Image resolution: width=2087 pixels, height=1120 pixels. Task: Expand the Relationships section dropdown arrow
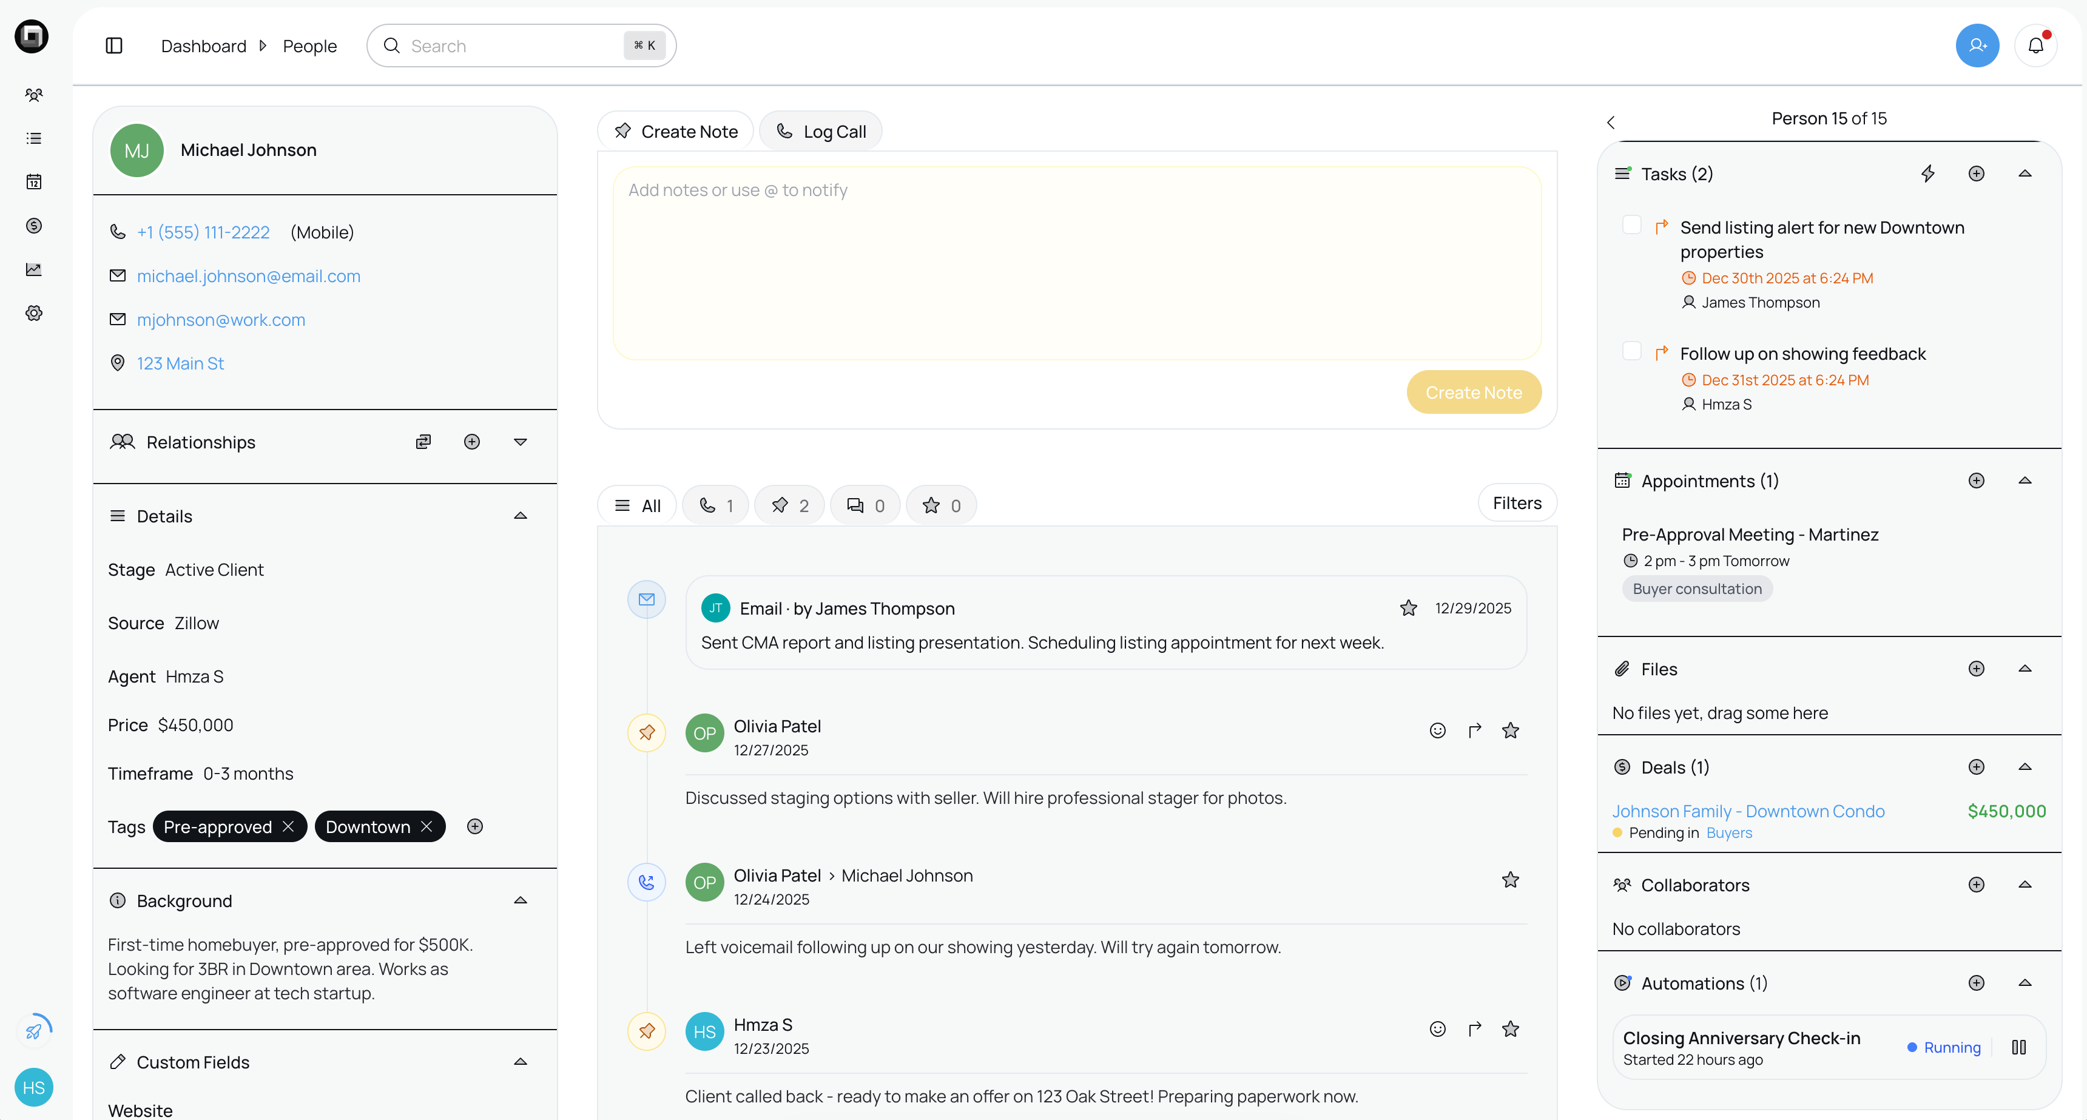tap(520, 442)
